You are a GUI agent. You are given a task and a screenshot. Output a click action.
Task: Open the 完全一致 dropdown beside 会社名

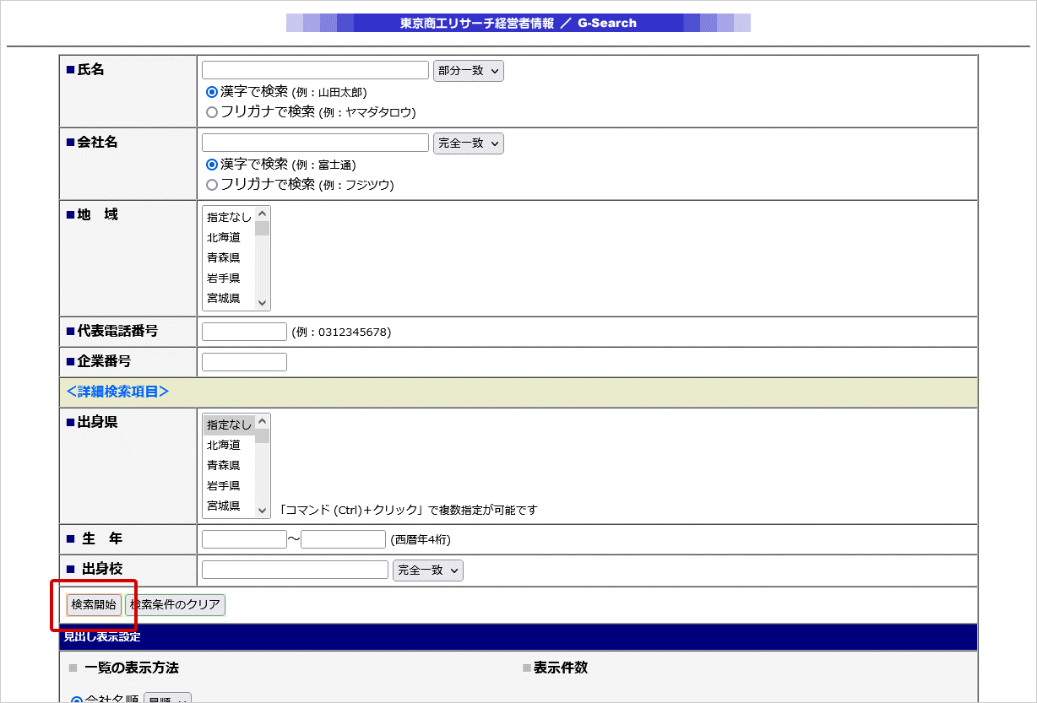click(468, 143)
